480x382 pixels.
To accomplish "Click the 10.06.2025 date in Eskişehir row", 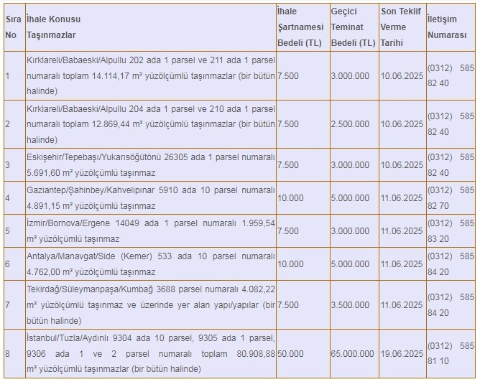I will tap(402, 165).
